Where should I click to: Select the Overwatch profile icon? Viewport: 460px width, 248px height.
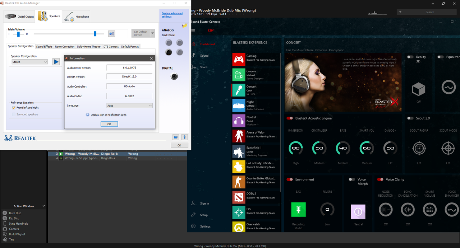[x=239, y=226]
